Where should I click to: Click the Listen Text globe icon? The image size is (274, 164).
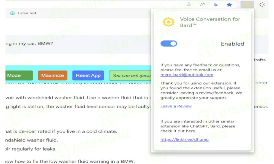pyautogui.click(x=12, y=13)
